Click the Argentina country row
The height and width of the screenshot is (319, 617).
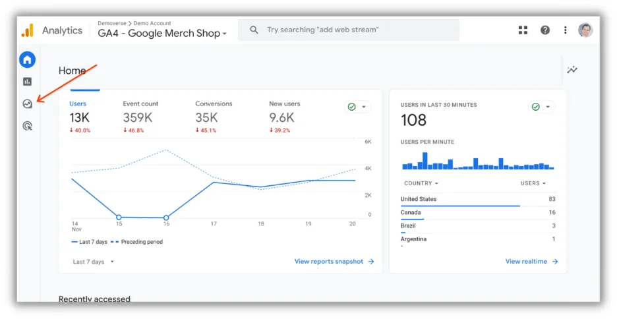[x=478, y=240]
